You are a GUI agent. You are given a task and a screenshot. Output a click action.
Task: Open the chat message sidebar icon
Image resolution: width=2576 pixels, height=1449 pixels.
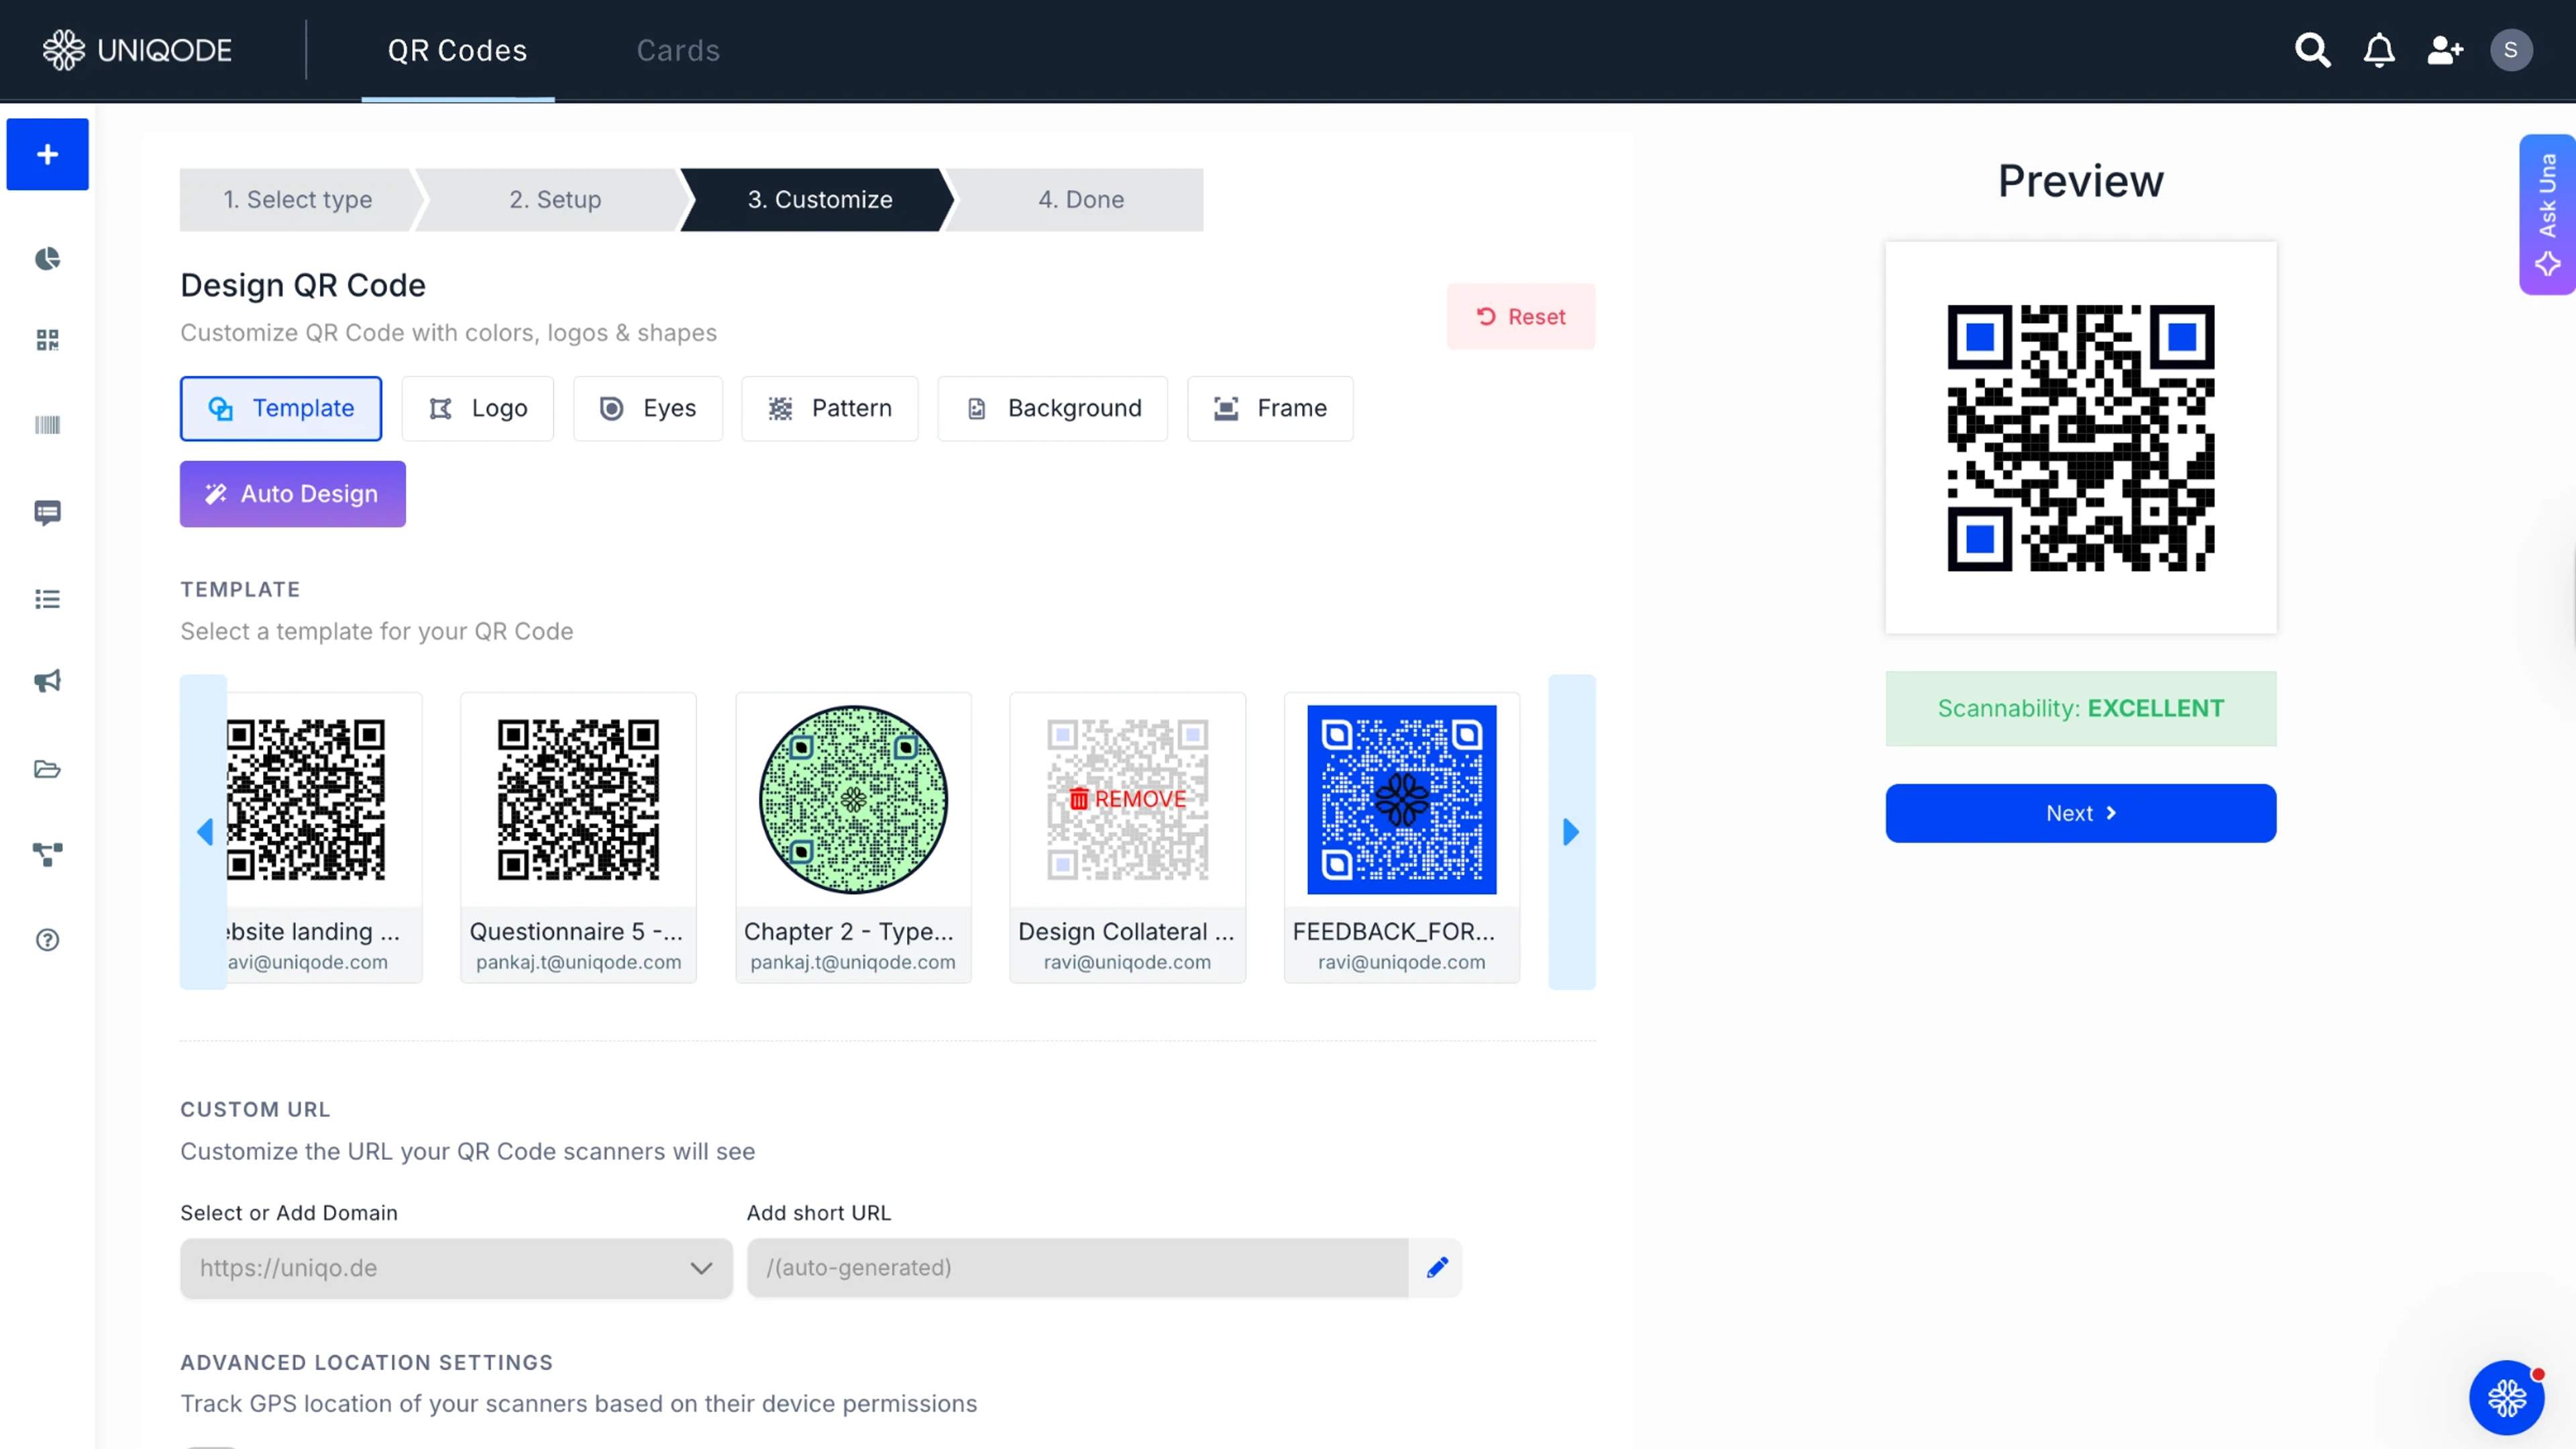coord(47,513)
